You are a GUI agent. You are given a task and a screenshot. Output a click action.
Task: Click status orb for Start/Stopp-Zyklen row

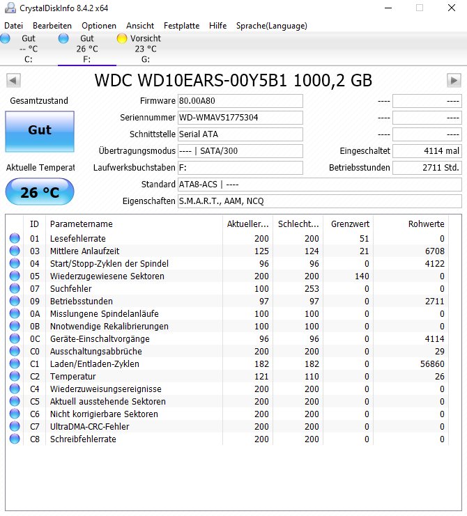click(x=15, y=263)
